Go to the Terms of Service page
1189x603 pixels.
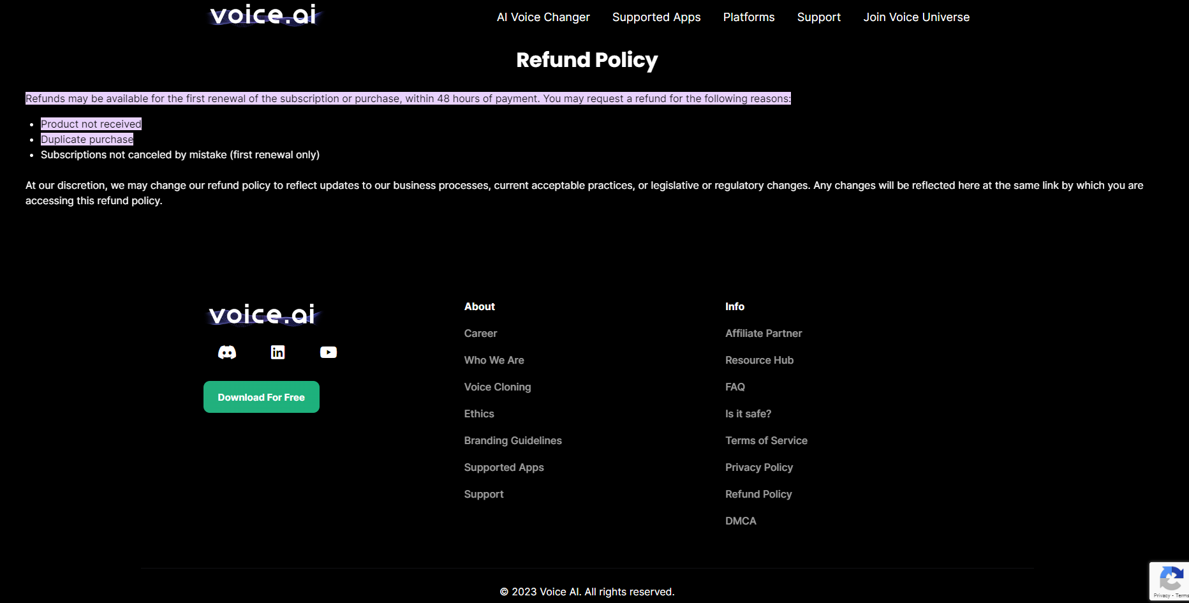pos(765,440)
